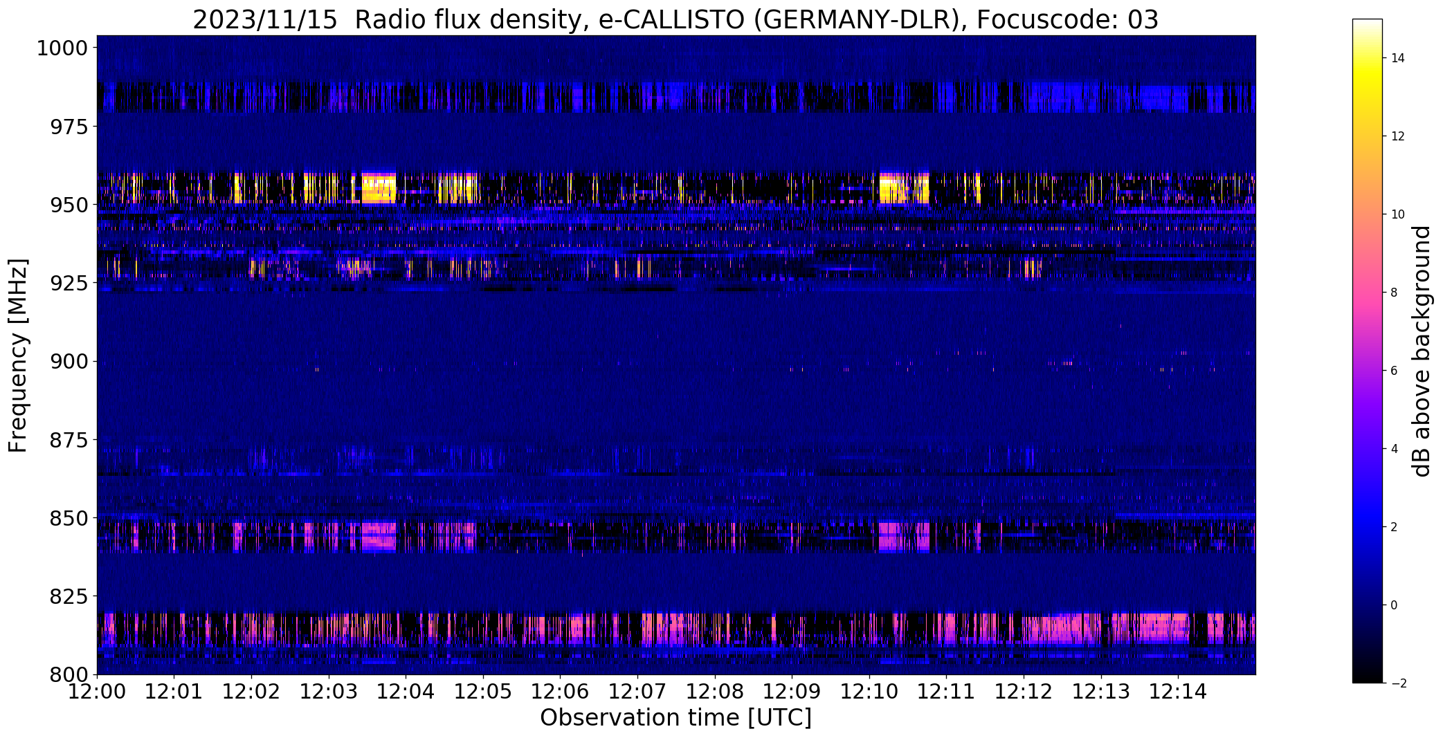Click the 12:06 time tick label
This screenshot has height=738, width=1443.
(560, 692)
